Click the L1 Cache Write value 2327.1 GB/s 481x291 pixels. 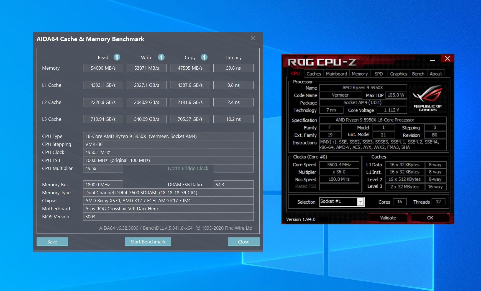147,85
